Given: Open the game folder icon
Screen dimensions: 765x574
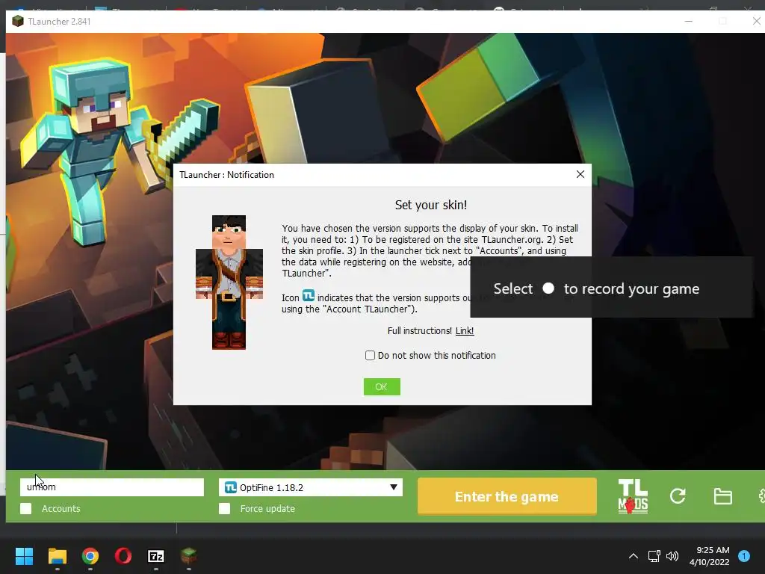Looking at the screenshot, I should (722, 496).
